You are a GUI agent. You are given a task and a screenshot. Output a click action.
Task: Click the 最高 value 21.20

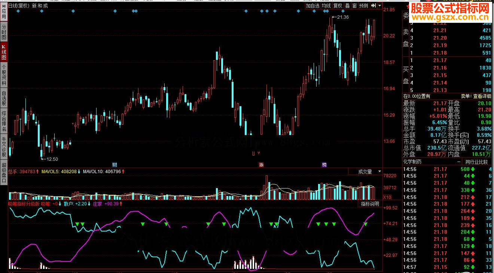(485, 110)
